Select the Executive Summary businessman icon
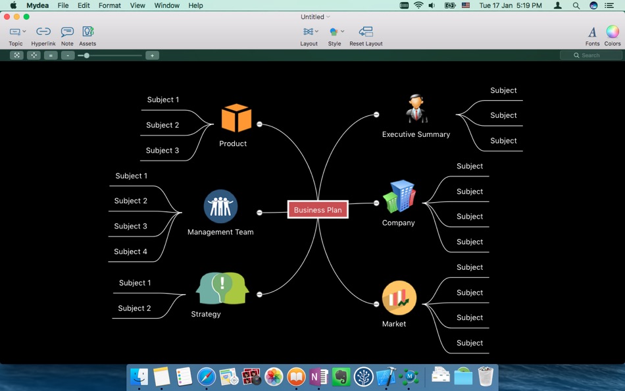The image size is (625, 391). [416, 109]
